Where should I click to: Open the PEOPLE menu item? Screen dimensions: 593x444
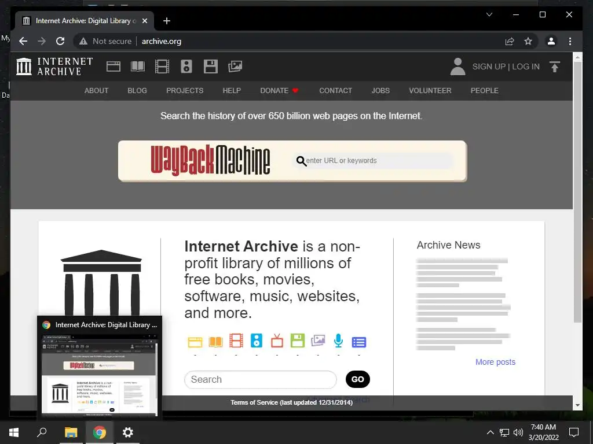pos(485,91)
